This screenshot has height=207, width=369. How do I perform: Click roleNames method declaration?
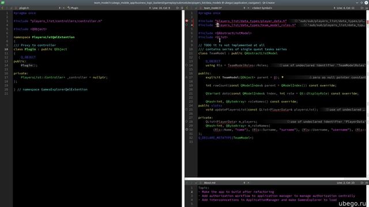click(x=251, y=102)
